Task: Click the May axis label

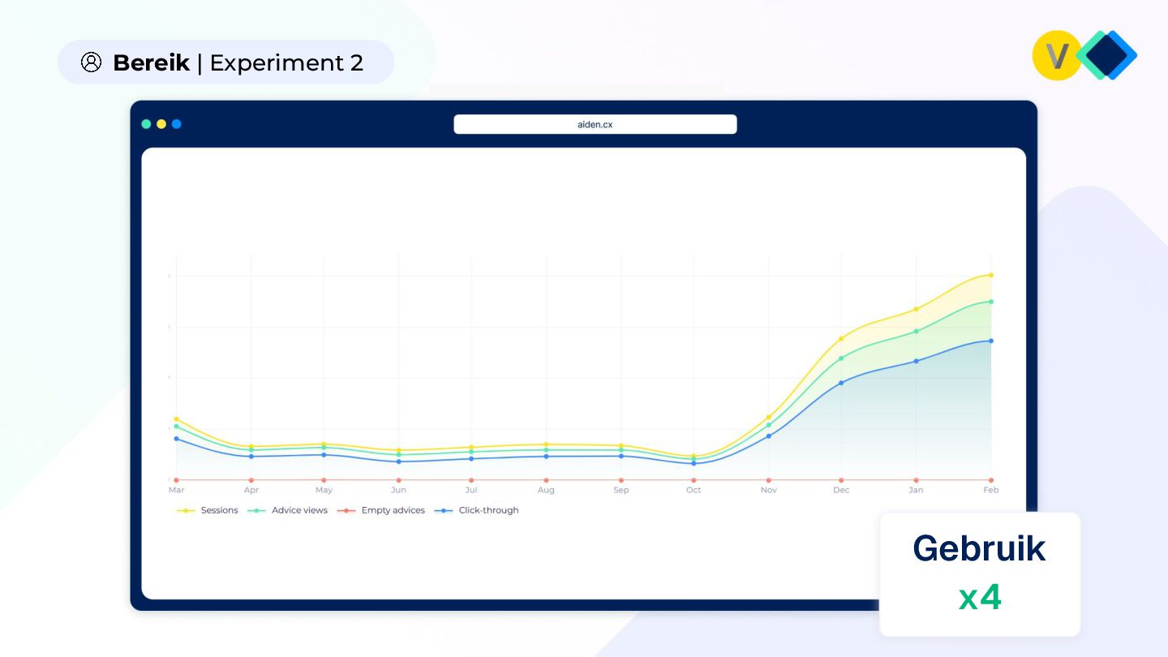Action: pyautogui.click(x=324, y=490)
